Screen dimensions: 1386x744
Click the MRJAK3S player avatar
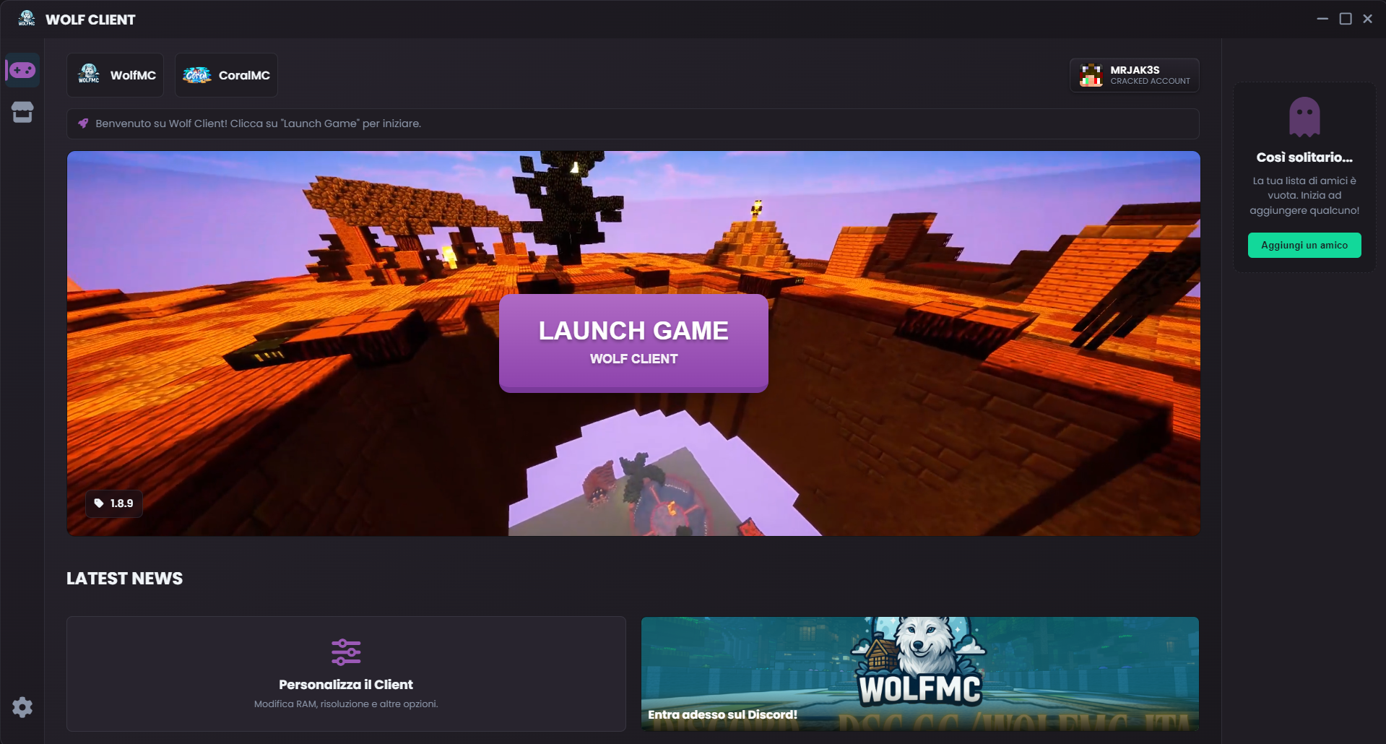point(1091,75)
